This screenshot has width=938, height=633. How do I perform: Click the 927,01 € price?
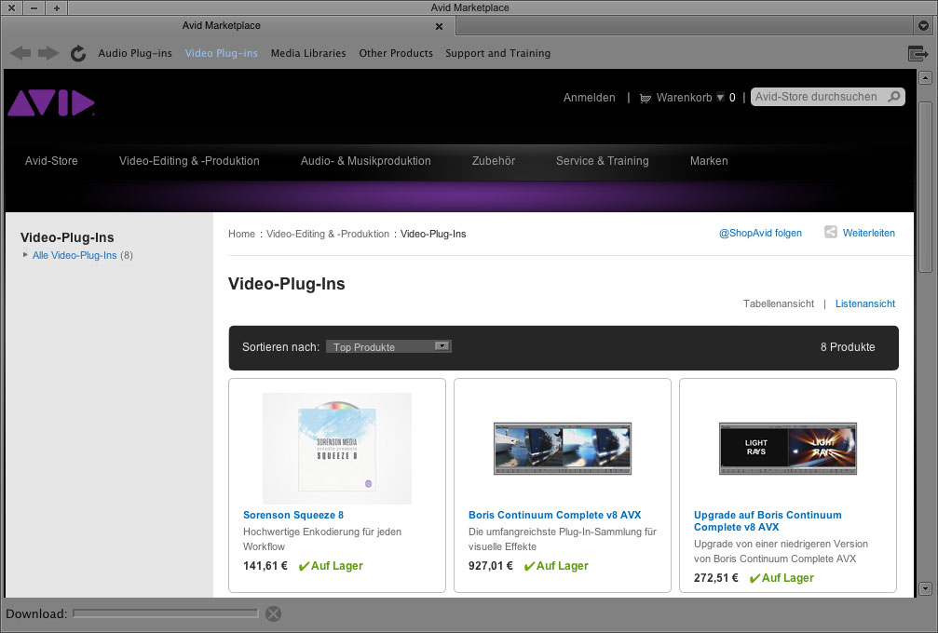click(x=491, y=565)
